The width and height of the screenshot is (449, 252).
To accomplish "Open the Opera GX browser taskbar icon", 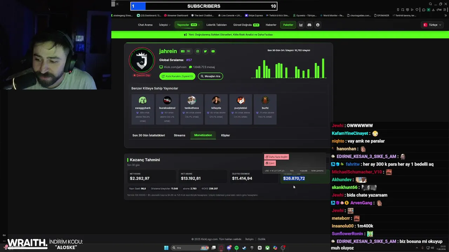I will click(221, 248).
